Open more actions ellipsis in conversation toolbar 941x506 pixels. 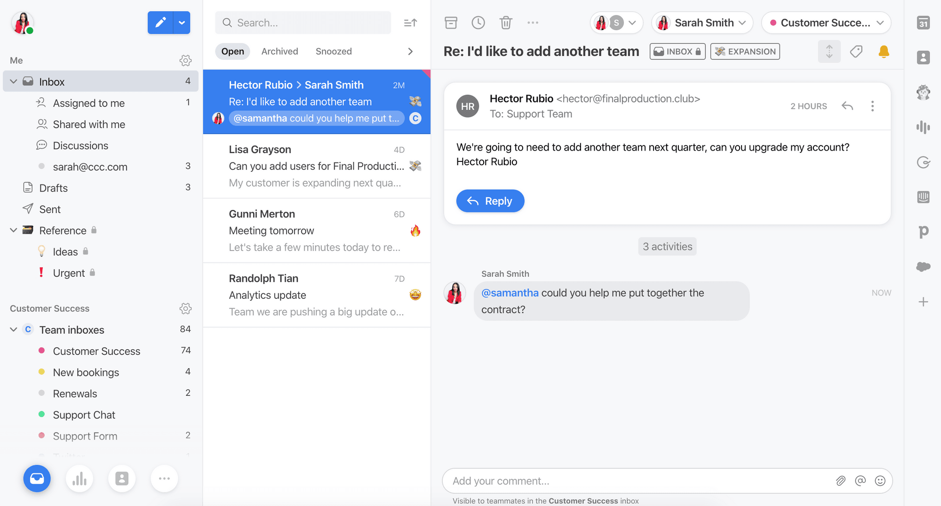(533, 23)
